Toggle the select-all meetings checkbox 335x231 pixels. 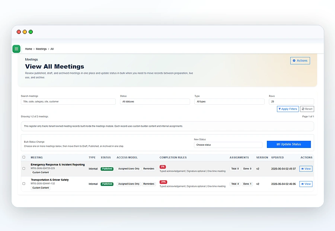coord(24,157)
